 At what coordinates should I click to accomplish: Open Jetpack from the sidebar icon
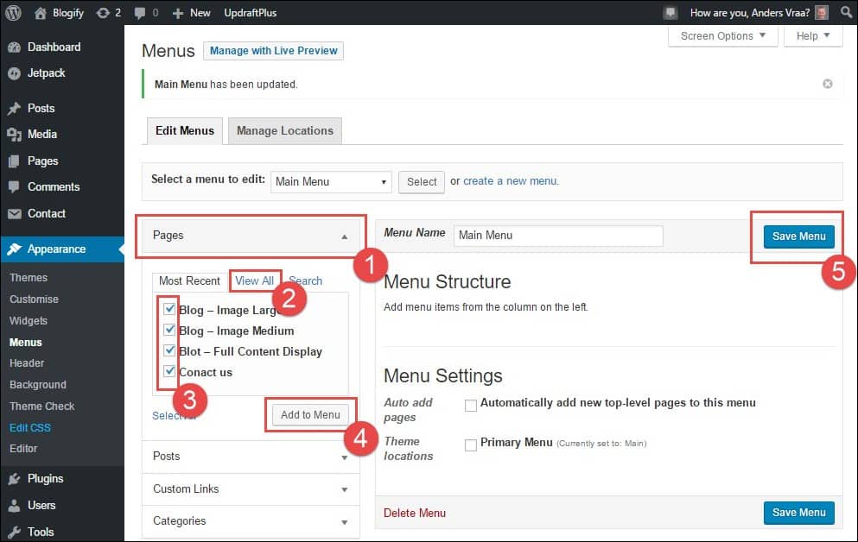14,73
